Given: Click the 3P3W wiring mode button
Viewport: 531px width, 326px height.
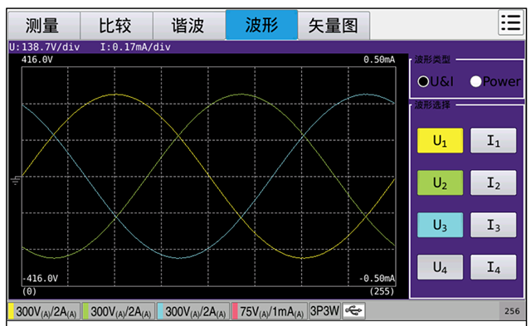Looking at the screenshot, I should (324, 311).
